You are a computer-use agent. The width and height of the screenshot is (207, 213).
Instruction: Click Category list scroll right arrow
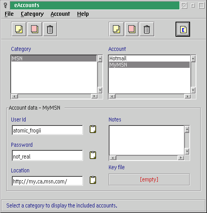pyautogui.click(x=94, y=96)
